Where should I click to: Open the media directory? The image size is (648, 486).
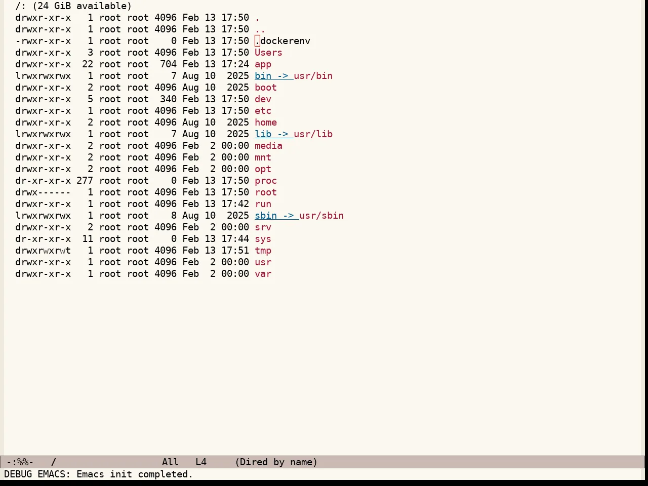coord(268,146)
